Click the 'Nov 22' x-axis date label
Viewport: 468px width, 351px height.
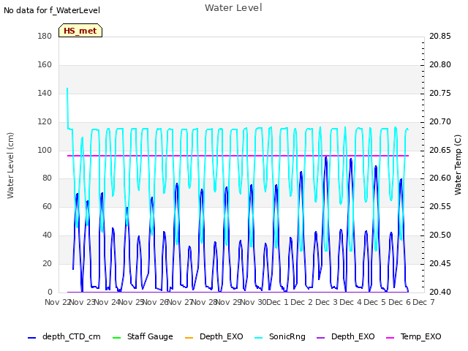point(57,302)
